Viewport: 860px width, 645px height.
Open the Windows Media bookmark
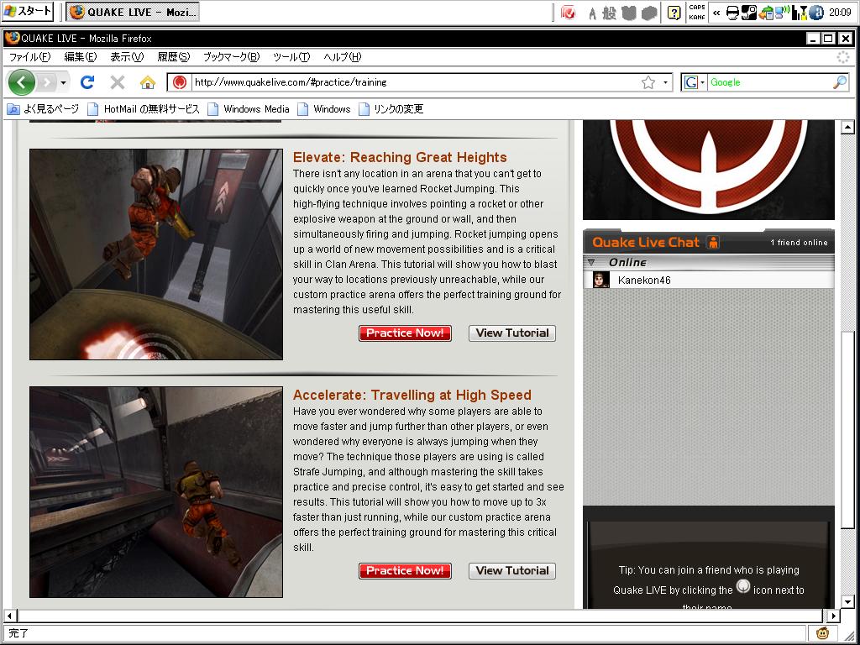click(249, 109)
